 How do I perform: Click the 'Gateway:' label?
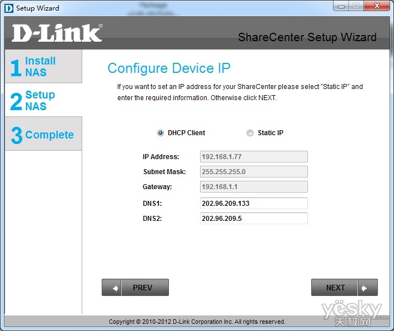pyautogui.click(x=157, y=187)
